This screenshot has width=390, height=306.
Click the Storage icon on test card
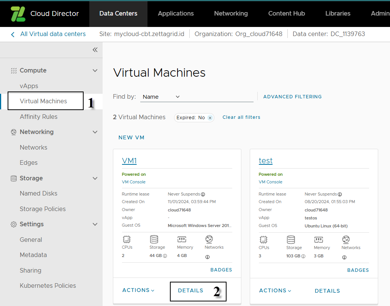[x=291, y=240]
